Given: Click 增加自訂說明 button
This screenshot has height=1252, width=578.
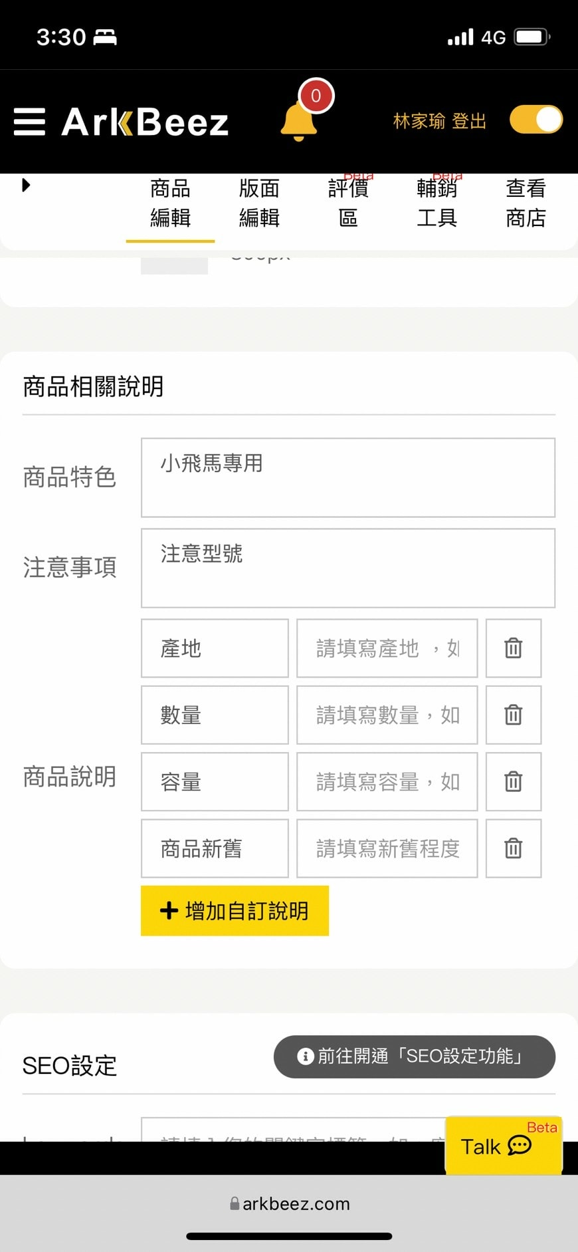Looking at the screenshot, I should point(235,910).
